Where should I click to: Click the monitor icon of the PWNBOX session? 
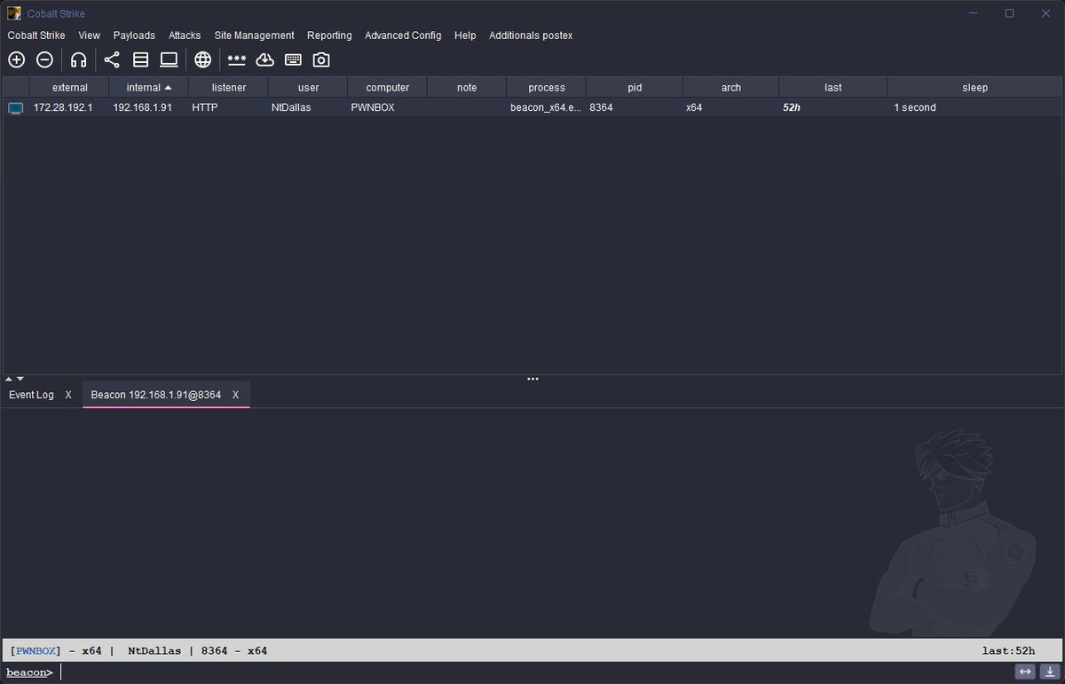pyautogui.click(x=16, y=107)
